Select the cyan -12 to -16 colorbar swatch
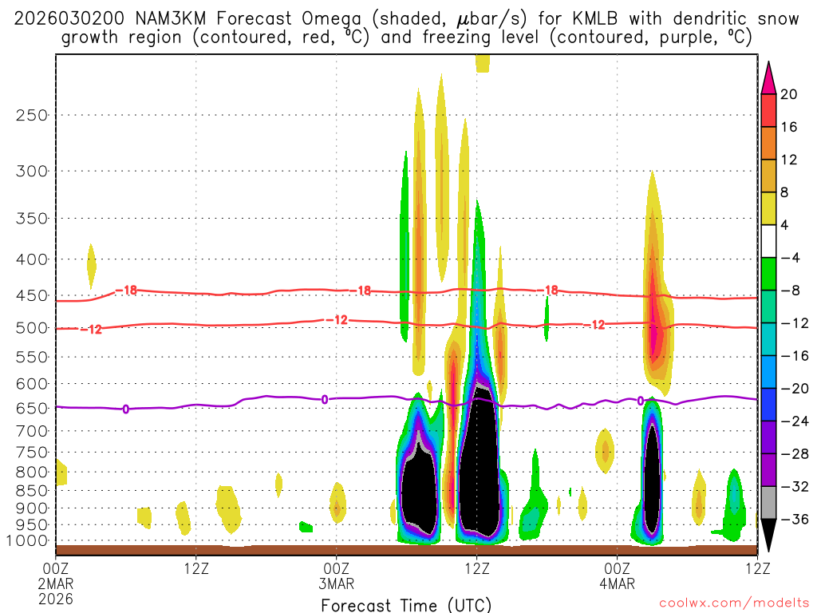Screen dimensions: 817x613 (768, 339)
